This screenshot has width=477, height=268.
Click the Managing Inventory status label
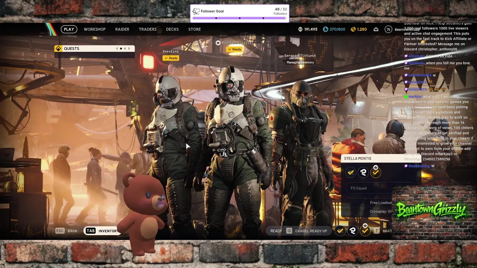coord(300,62)
